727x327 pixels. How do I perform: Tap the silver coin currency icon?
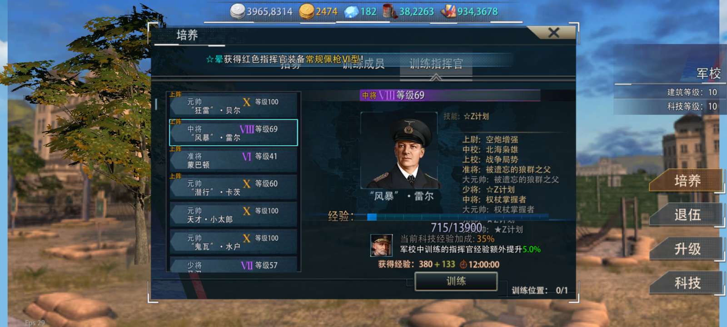click(237, 11)
